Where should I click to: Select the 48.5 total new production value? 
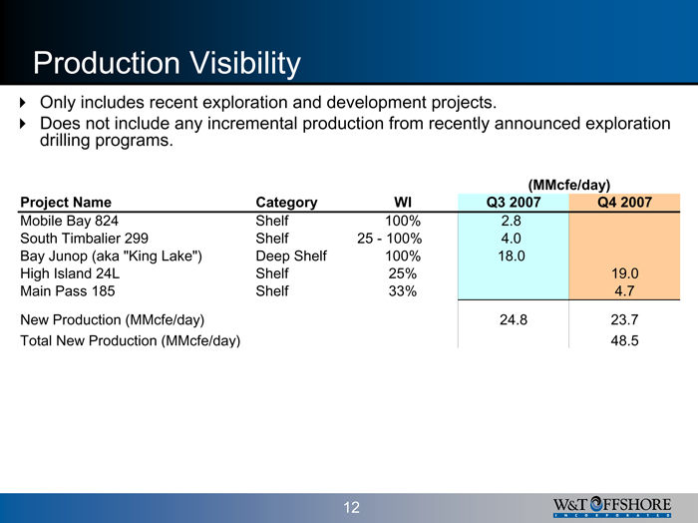coord(624,340)
